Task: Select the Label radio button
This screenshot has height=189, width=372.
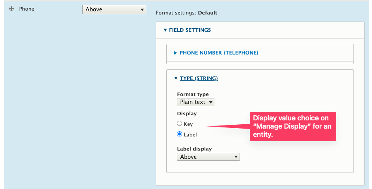Action: tap(180, 134)
